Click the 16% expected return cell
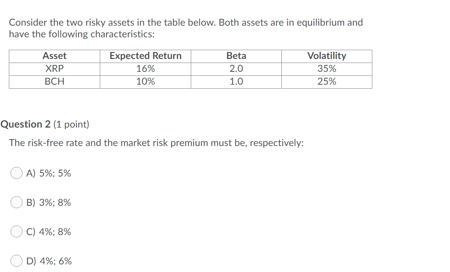The image size is (450, 272). [x=145, y=69]
